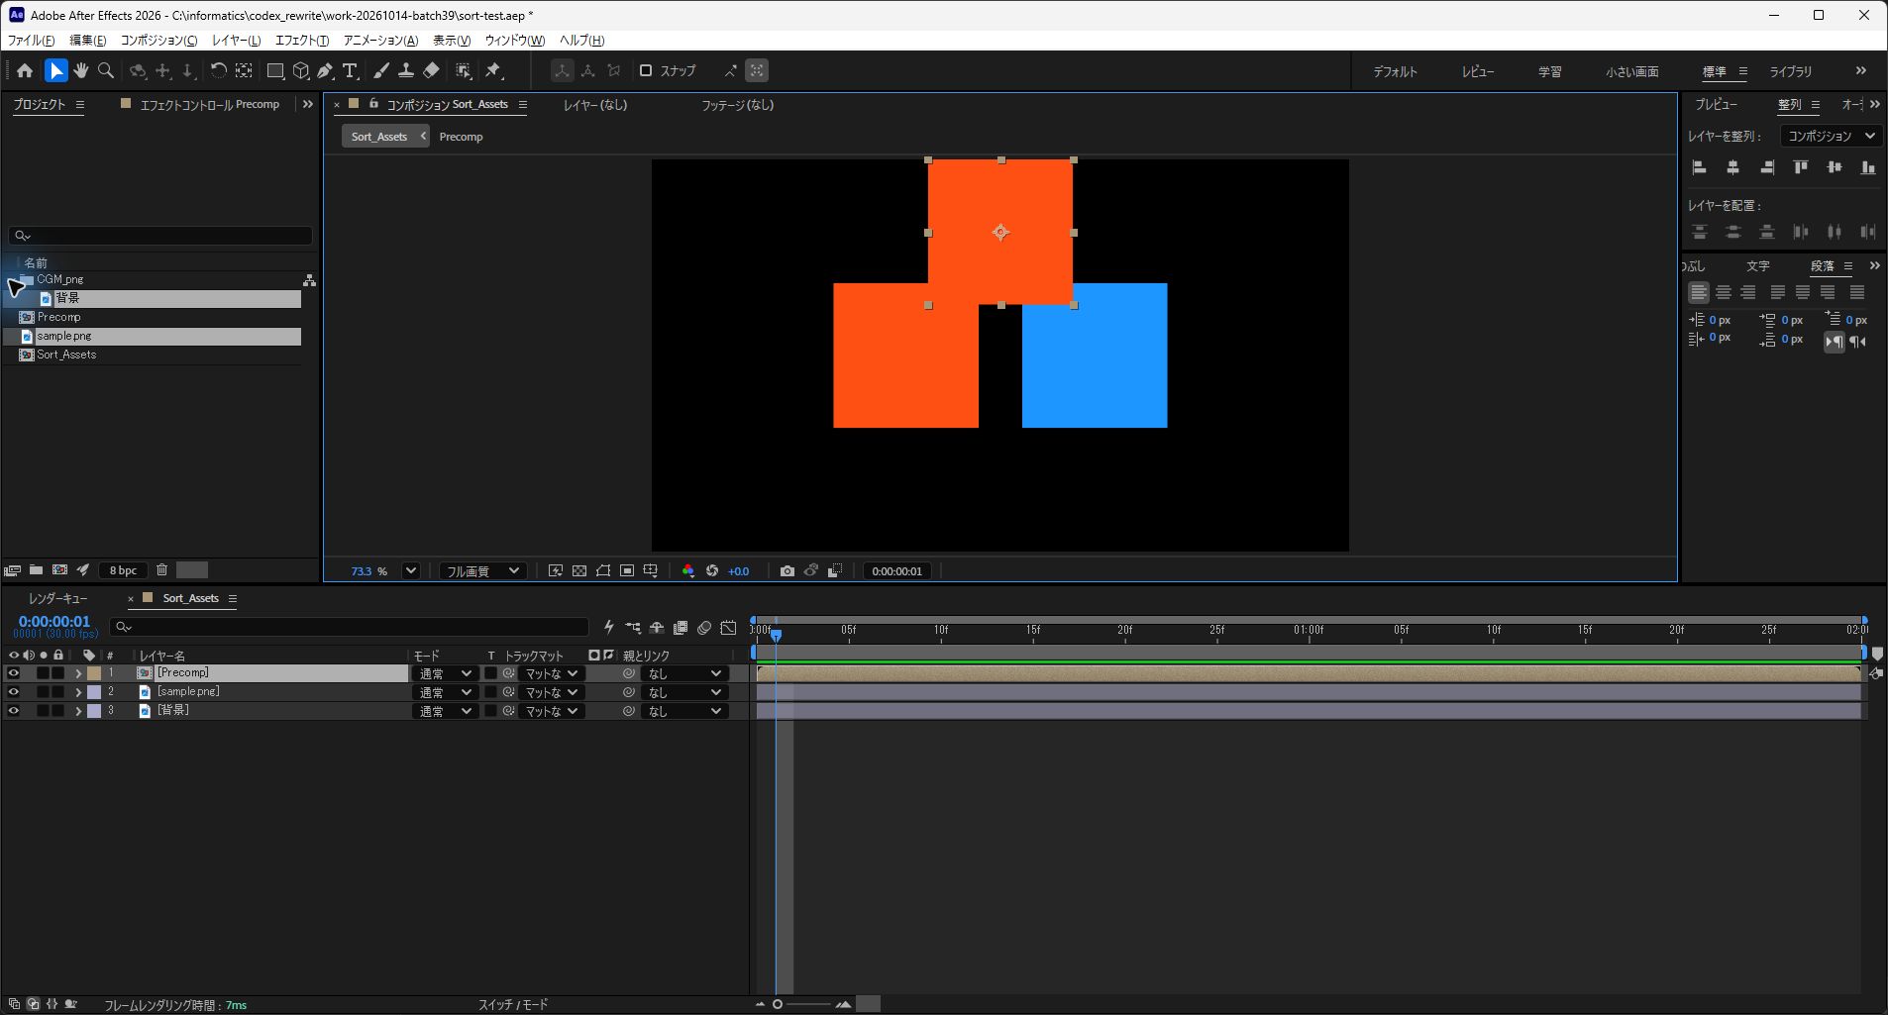Select the Pen tool
Screen dimensions: 1888x1015
[x=325, y=70]
